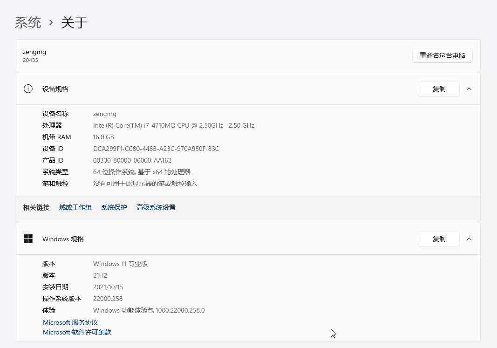
Task: Click 操作系统版本 label
Action: click(x=62, y=299)
